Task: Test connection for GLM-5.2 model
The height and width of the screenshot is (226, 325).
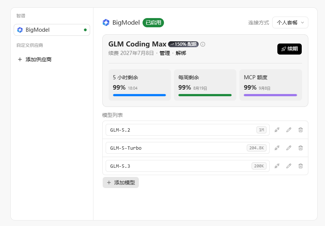Action: tap(277, 130)
